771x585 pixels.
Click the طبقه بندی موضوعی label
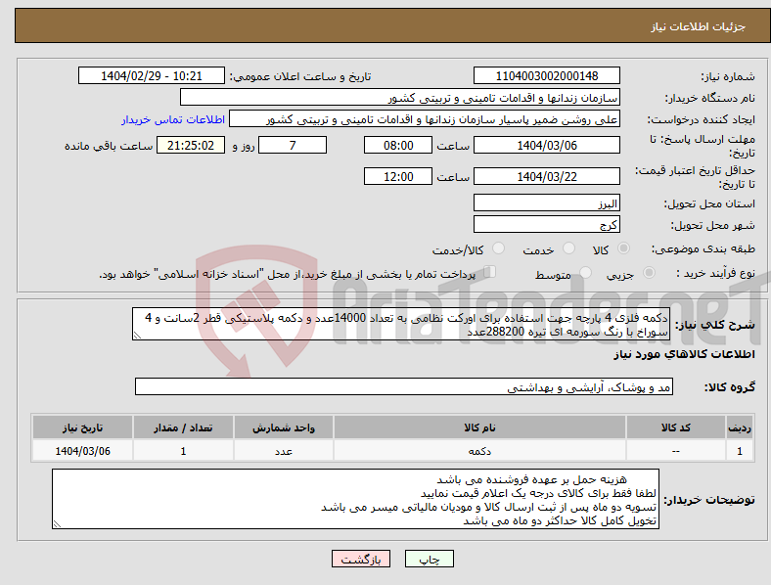[703, 248]
